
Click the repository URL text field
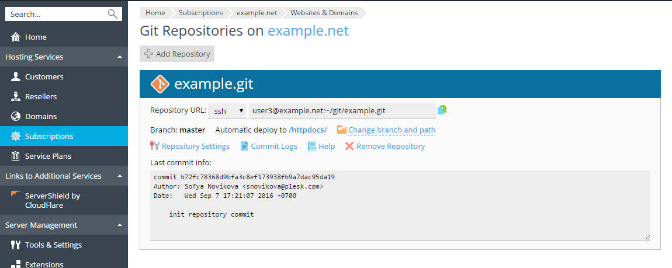(342, 110)
